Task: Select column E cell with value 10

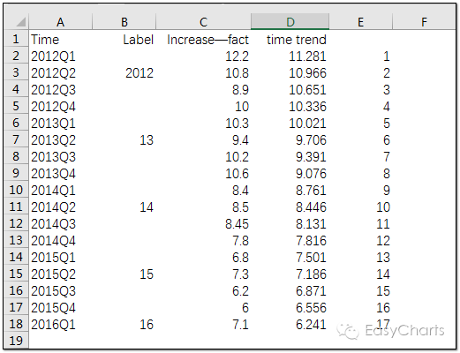Action: tap(361, 207)
